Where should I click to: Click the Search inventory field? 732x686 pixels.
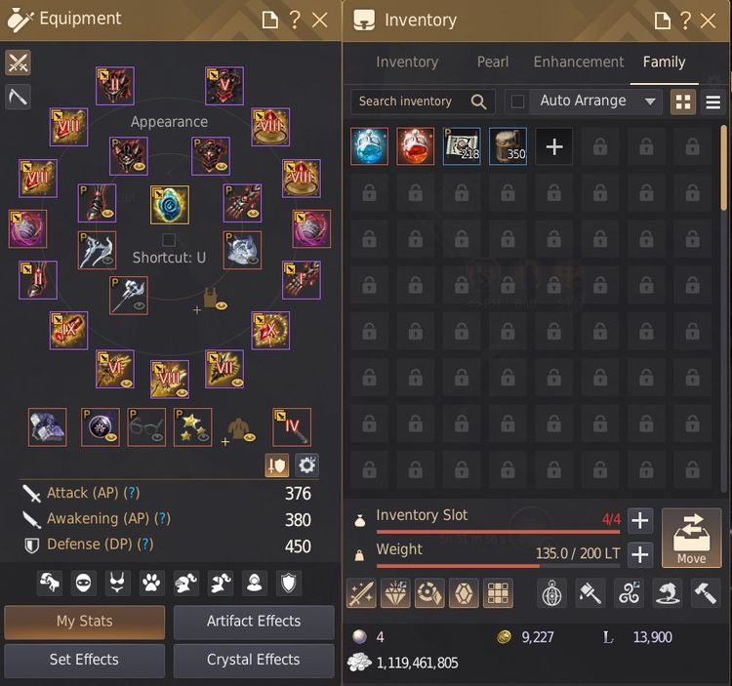[422, 101]
